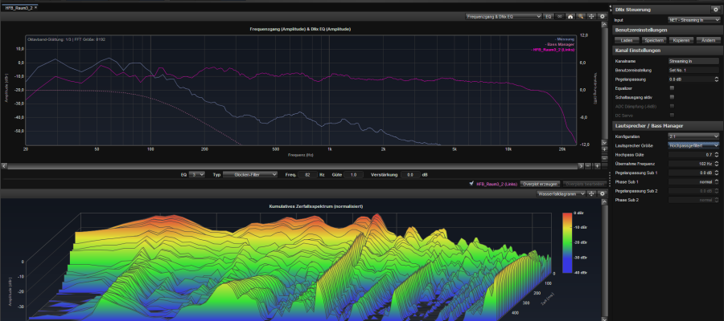This screenshot has width=724, height=321.
Task: Open the EQ number dropdown showing 3
Action: click(198, 175)
